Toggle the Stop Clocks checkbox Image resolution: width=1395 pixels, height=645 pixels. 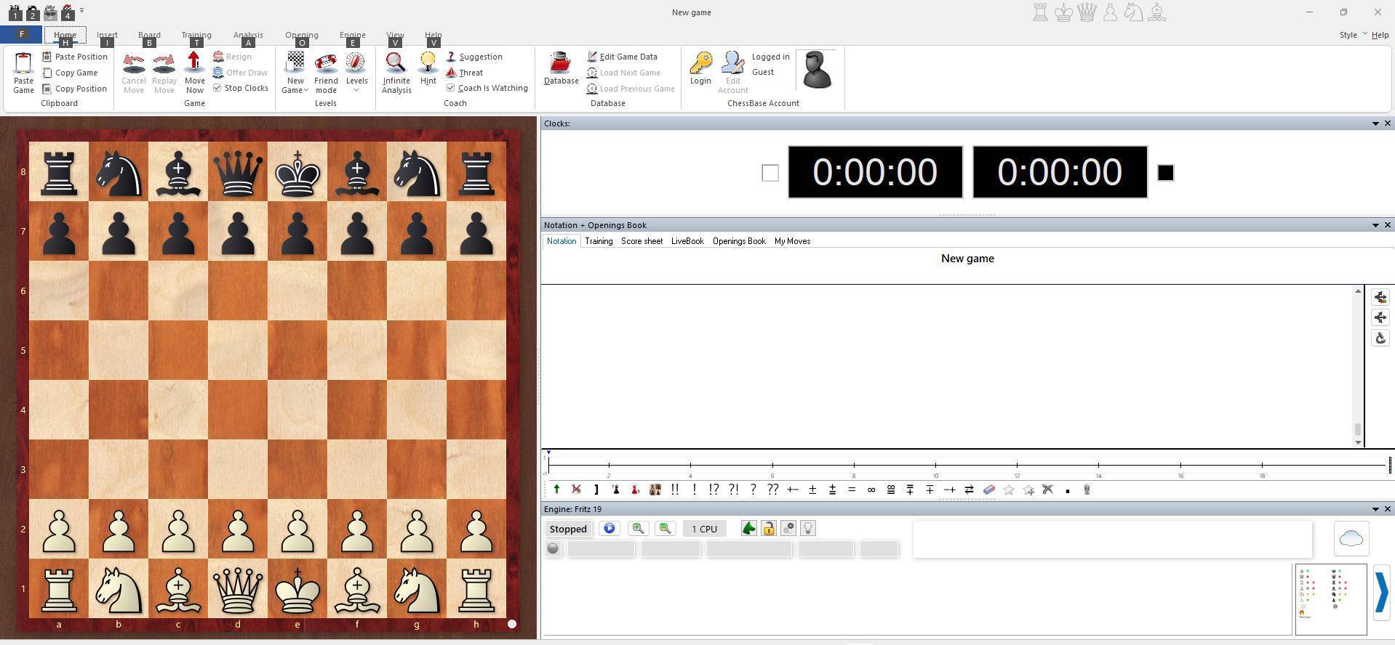pyautogui.click(x=217, y=88)
